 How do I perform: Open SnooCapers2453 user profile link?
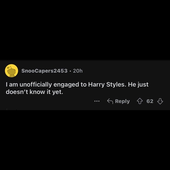tap(45, 71)
